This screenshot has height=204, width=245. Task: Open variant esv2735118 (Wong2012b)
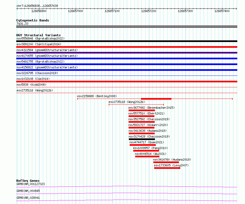(x=127, y=102)
